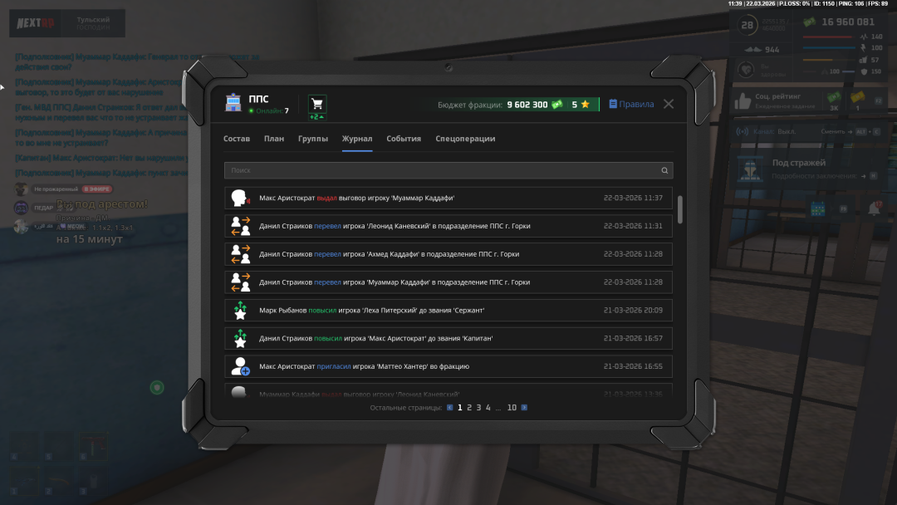Go to next journal page arrow
This screenshot has width=897, height=505.
pos(524,408)
